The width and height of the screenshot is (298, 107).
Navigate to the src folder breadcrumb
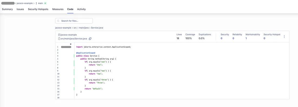[x=75, y=27]
